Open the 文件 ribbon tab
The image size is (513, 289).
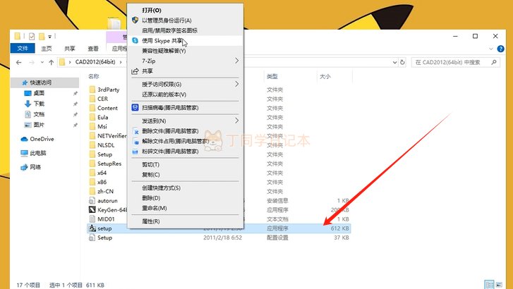(x=23, y=49)
